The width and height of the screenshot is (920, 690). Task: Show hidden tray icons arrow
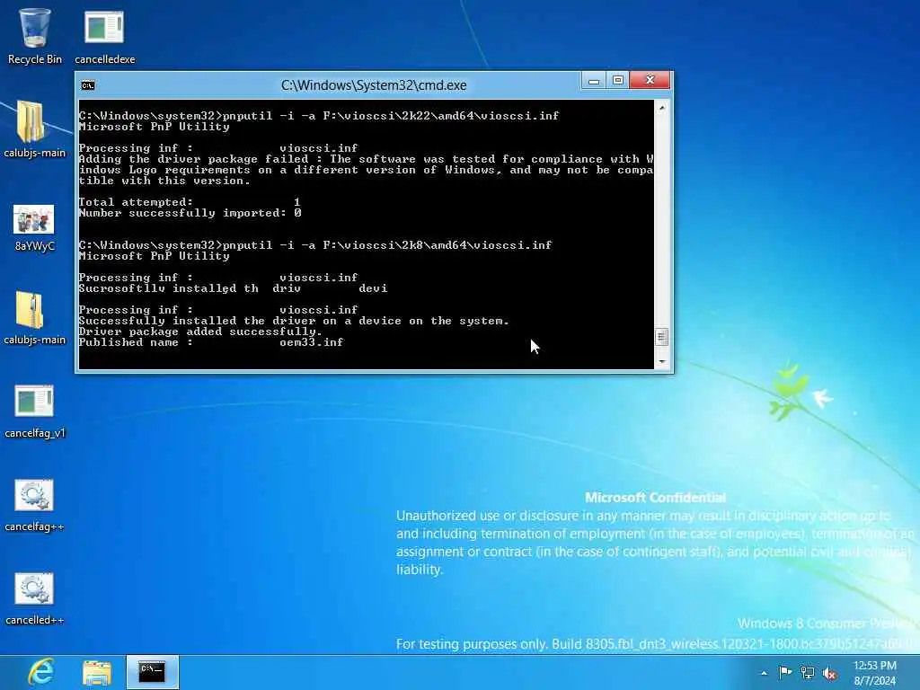click(764, 673)
